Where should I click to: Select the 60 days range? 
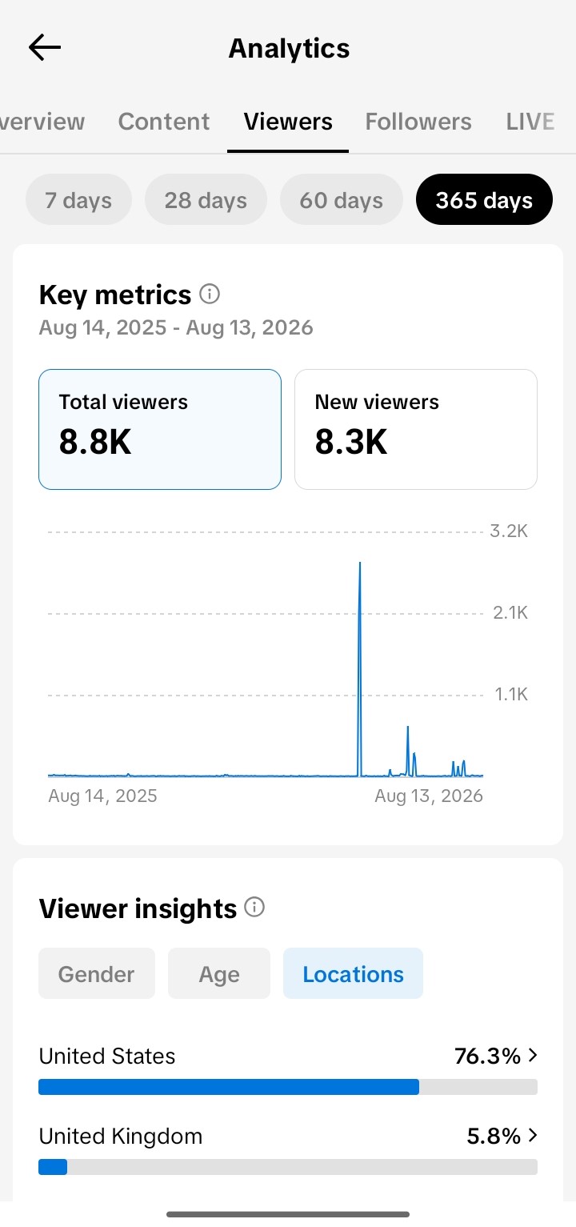[x=342, y=199]
